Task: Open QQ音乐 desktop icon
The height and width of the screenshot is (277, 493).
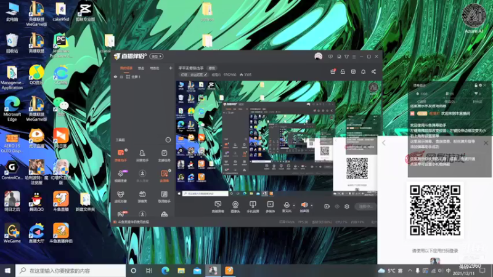Action: pos(36,74)
